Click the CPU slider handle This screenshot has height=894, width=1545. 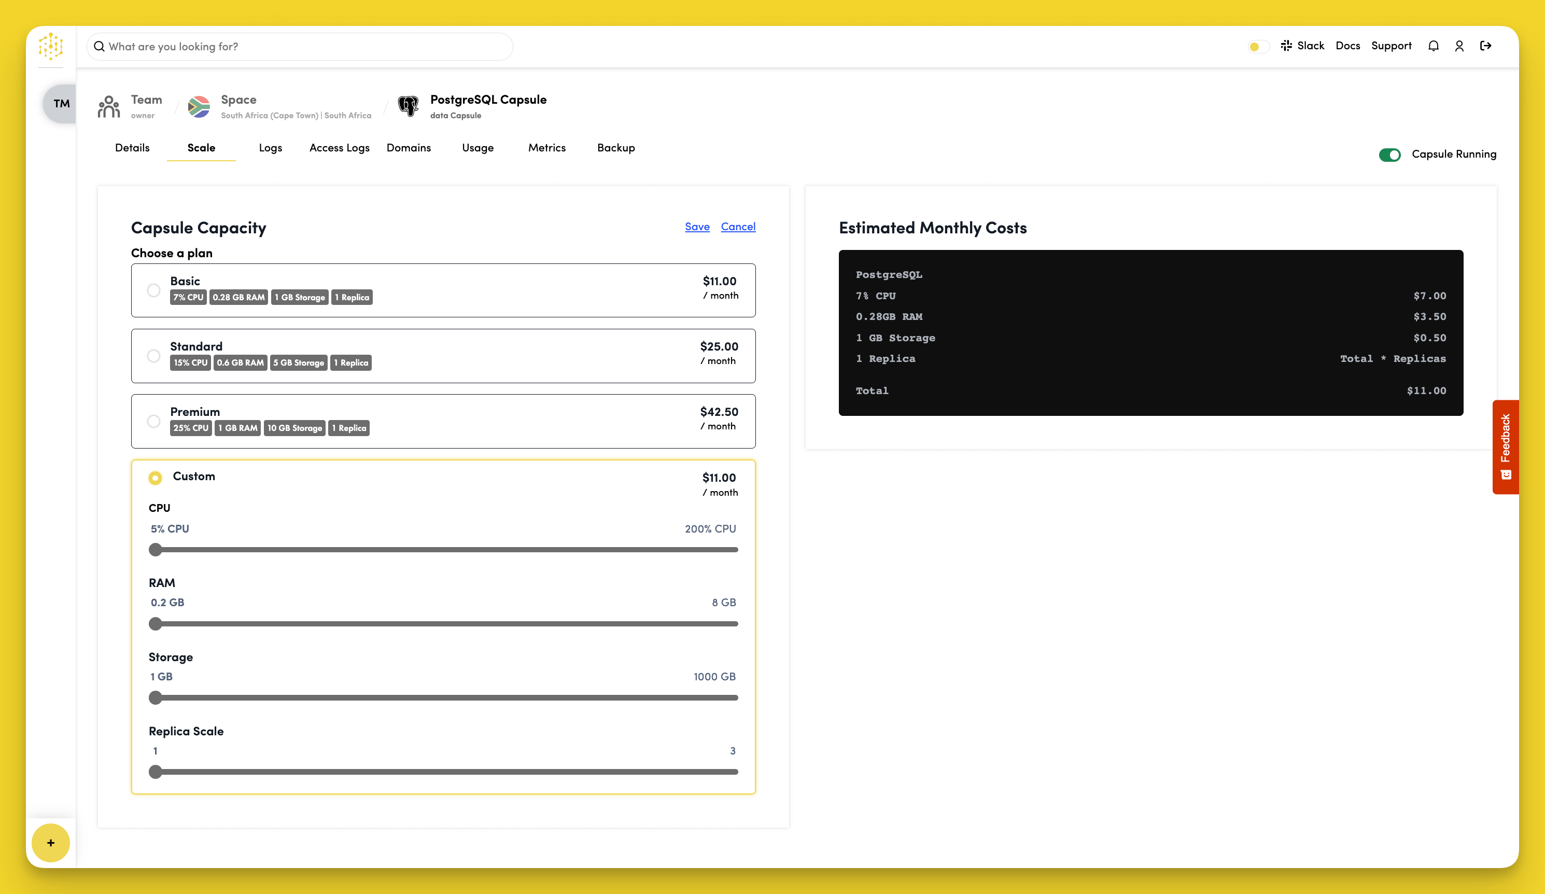(156, 550)
